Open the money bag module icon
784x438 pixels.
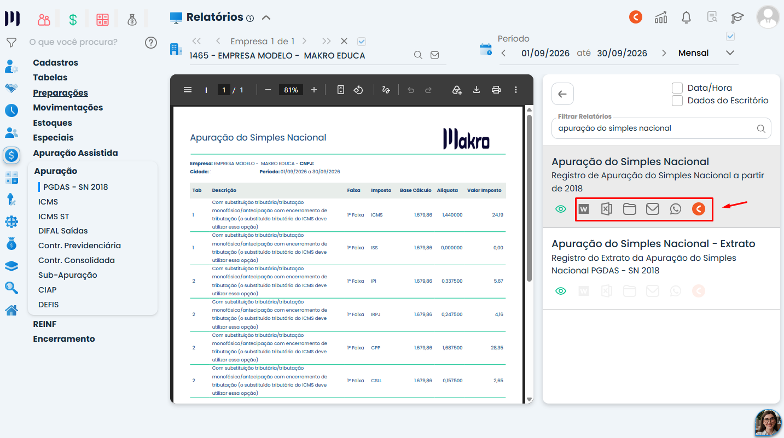(x=132, y=20)
